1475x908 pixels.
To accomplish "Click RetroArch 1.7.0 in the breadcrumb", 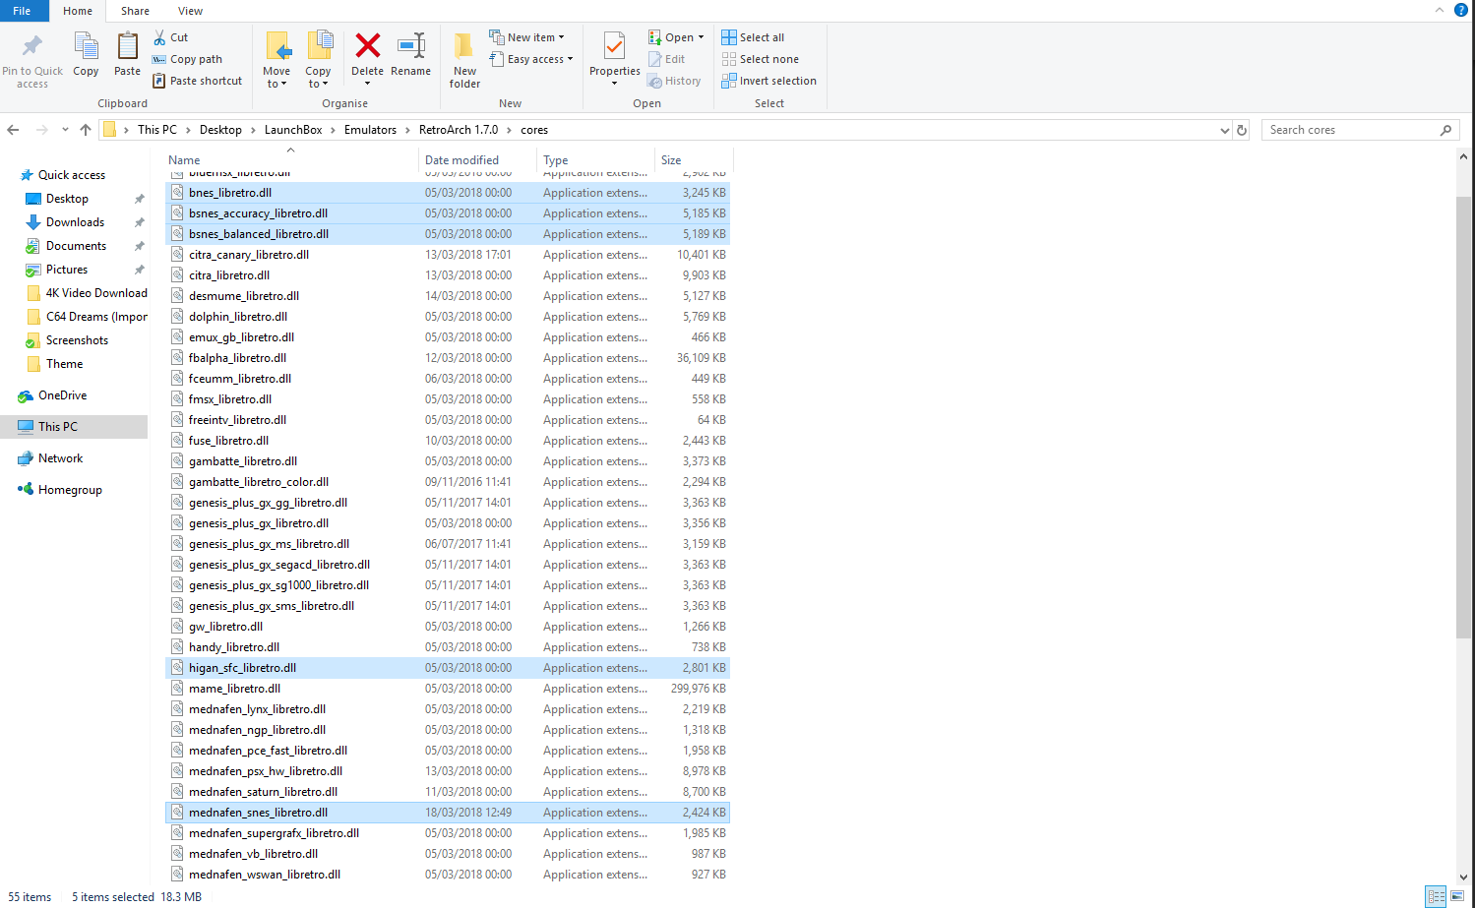I will tap(459, 130).
